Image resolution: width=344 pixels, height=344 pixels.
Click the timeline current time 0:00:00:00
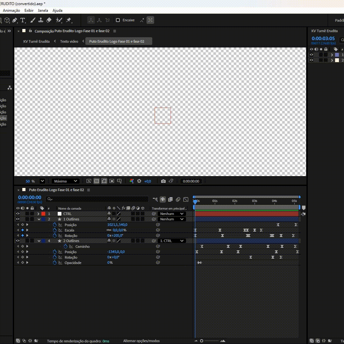tap(30, 197)
